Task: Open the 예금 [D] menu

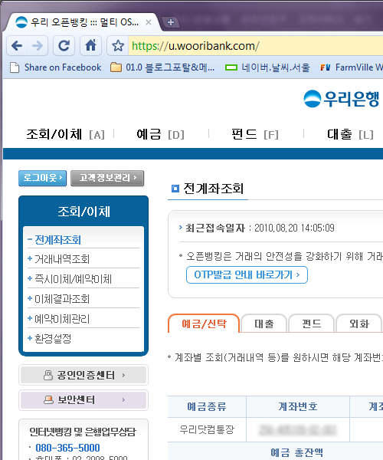Action: [x=161, y=134]
